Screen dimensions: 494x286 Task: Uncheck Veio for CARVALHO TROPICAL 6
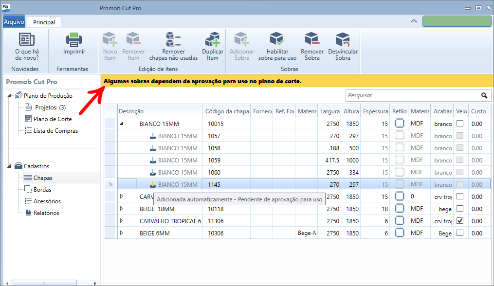[x=460, y=221]
